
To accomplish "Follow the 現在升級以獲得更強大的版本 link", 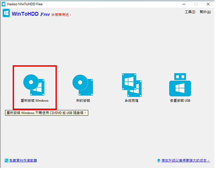I will point(186,161).
